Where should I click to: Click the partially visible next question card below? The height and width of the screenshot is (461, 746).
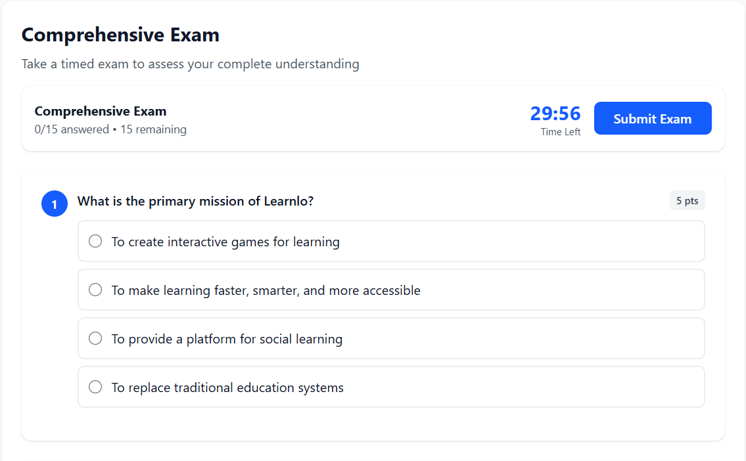pyautogui.click(x=373, y=458)
